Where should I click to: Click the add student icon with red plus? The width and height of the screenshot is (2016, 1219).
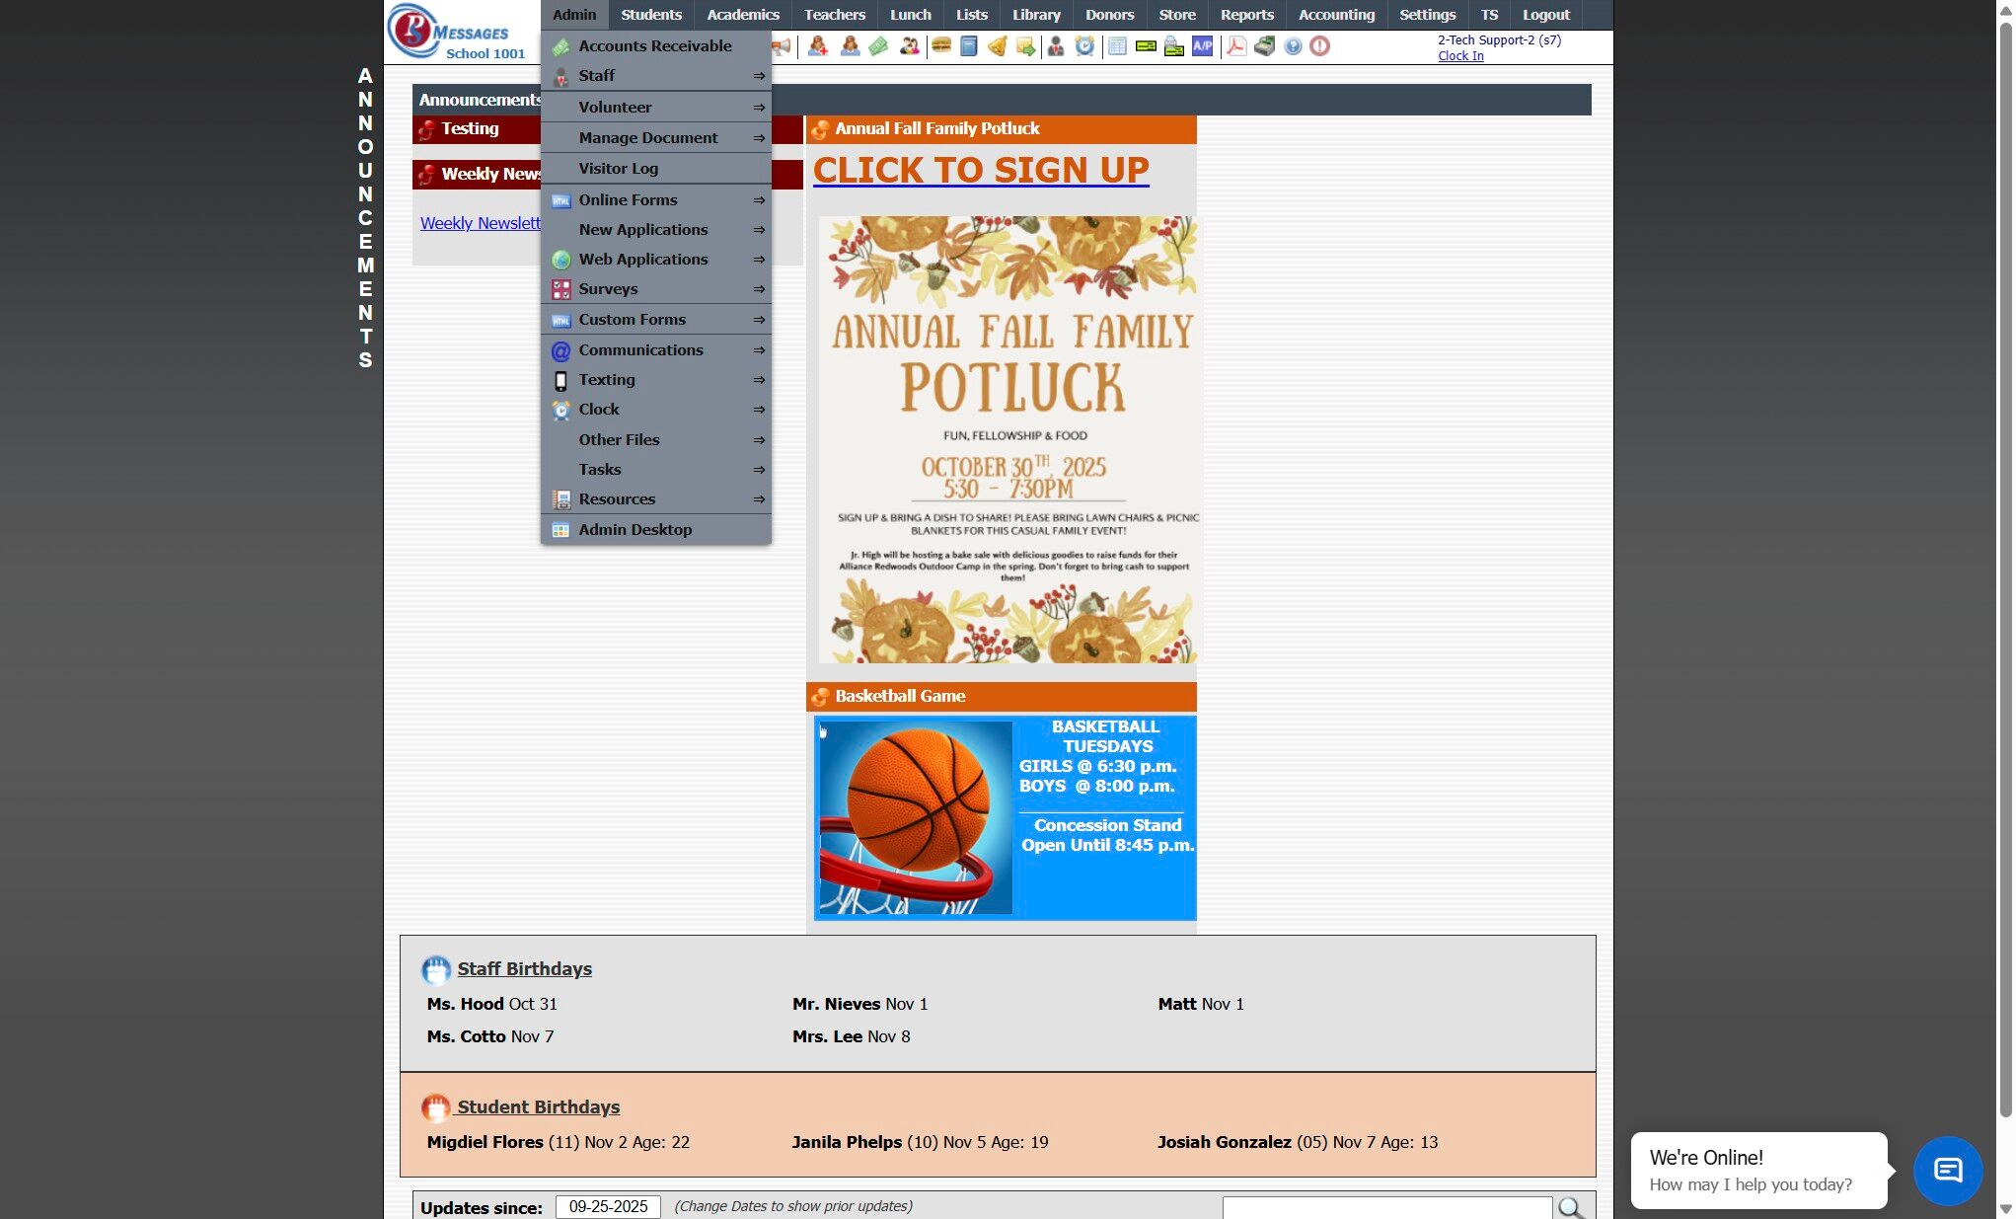[817, 46]
